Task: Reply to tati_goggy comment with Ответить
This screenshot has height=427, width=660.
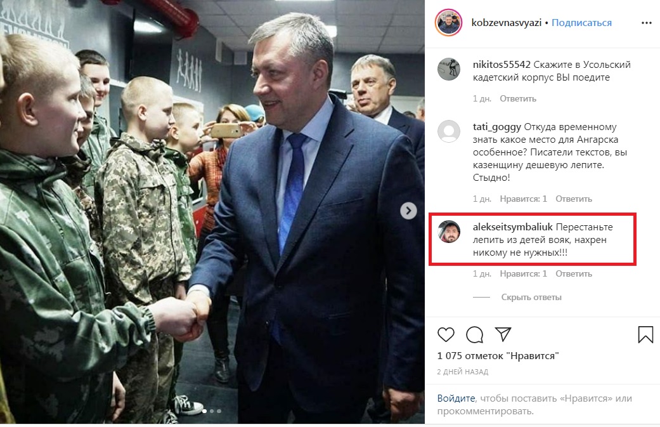Action: click(574, 199)
